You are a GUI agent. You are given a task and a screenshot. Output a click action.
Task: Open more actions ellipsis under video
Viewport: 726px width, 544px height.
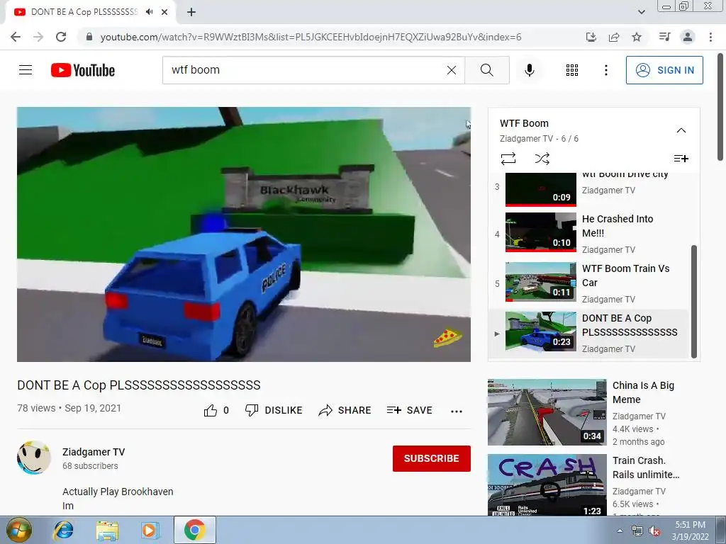(457, 411)
